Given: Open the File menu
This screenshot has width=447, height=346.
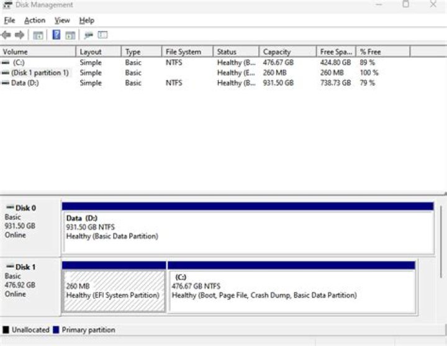Looking at the screenshot, I should click(9, 20).
